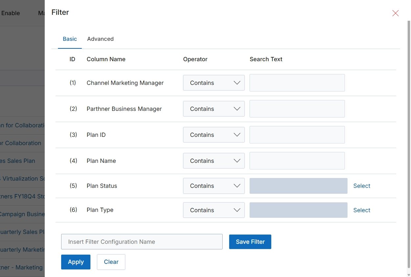This screenshot has height=277, width=411.
Task: Click the Plan Name label
Action: (101, 161)
